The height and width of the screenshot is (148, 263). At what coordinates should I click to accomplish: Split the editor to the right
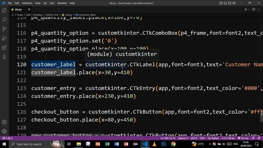pyautogui.click(x=254, y=9)
